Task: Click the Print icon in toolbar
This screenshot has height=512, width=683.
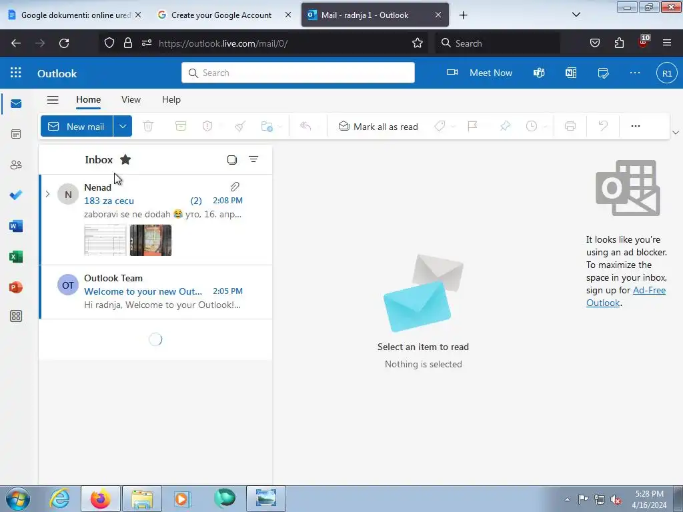Action: click(x=570, y=126)
